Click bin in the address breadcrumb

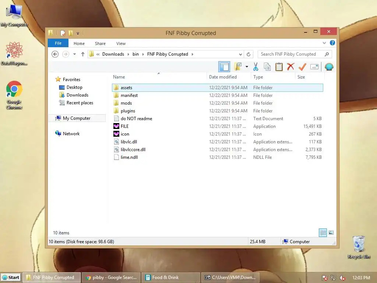135,54
